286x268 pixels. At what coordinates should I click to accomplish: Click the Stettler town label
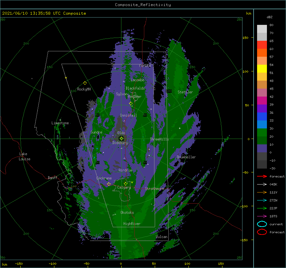pos(185,92)
